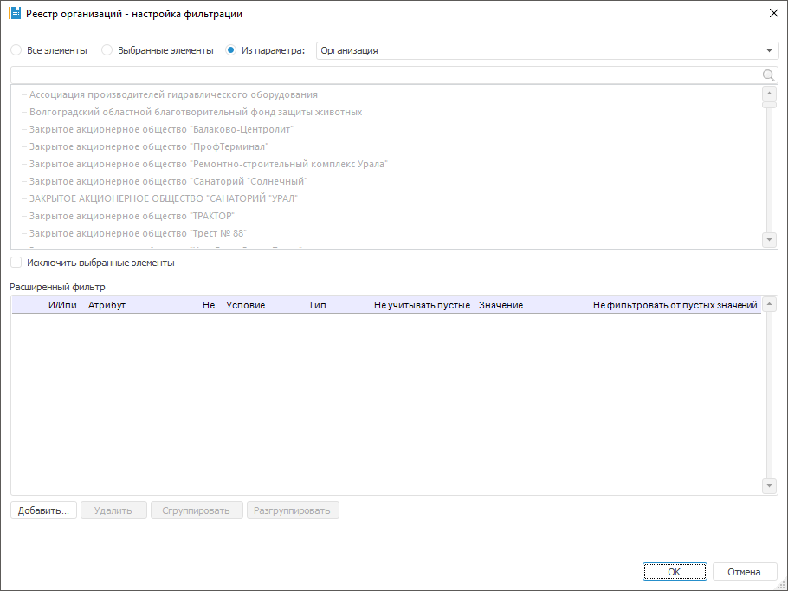The width and height of the screenshot is (788, 591).
Task: Select 'Из параметра' radio button
Action: coord(231,50)
